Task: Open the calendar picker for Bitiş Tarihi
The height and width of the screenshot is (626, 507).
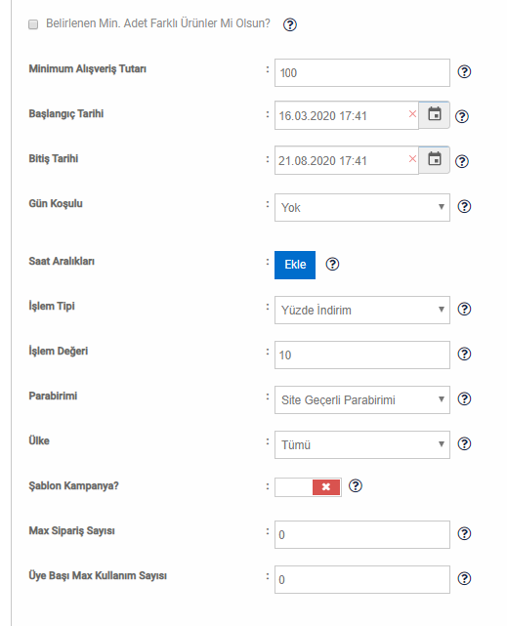Action: tap(435, 160)
